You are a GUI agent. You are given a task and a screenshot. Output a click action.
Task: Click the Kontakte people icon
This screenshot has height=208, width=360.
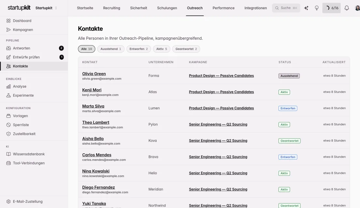click(x=8, y=66)
